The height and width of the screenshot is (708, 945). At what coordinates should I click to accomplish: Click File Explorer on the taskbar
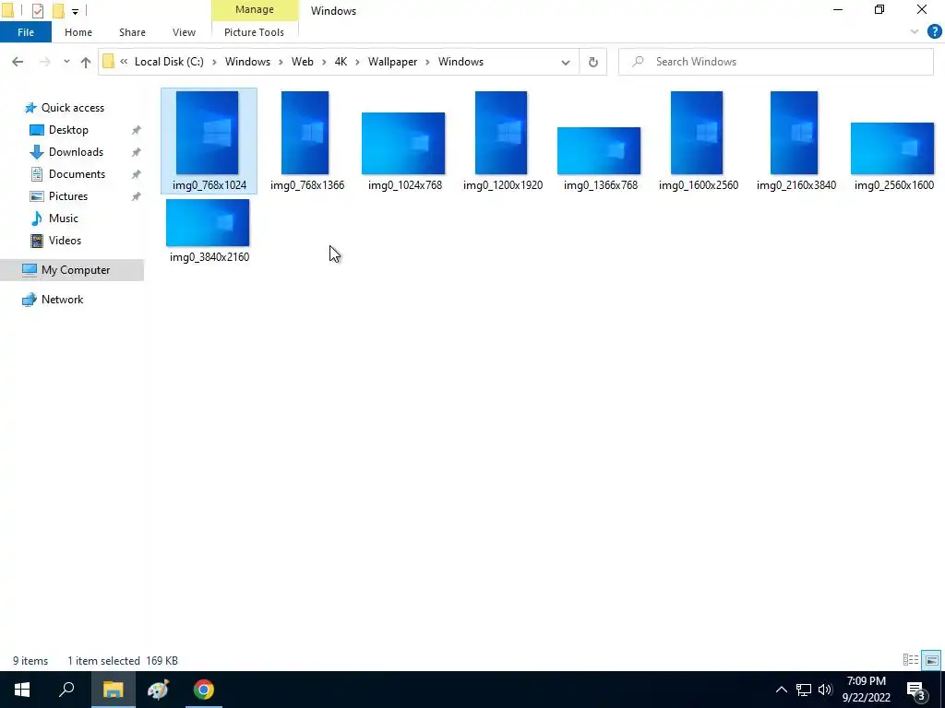(113, 690)
